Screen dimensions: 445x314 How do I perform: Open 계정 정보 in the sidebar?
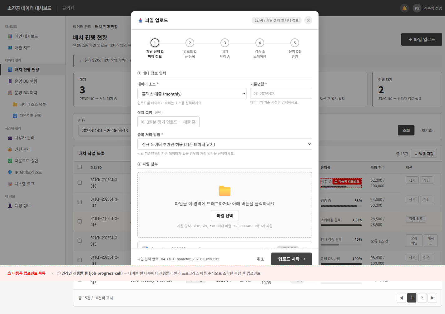(x=32, y=206)
